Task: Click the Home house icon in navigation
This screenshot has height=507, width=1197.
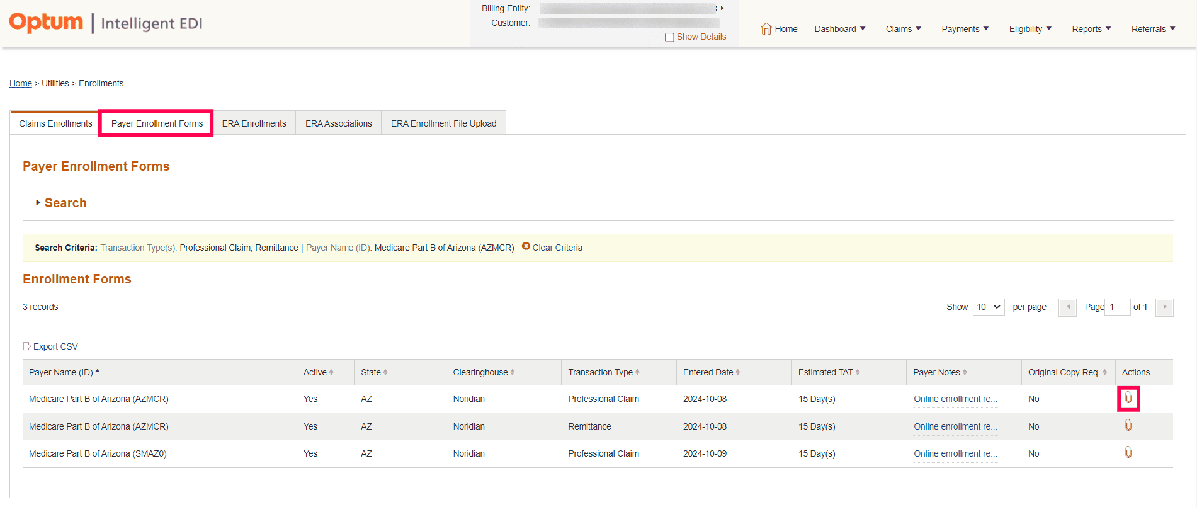Action: coord(766,29)
